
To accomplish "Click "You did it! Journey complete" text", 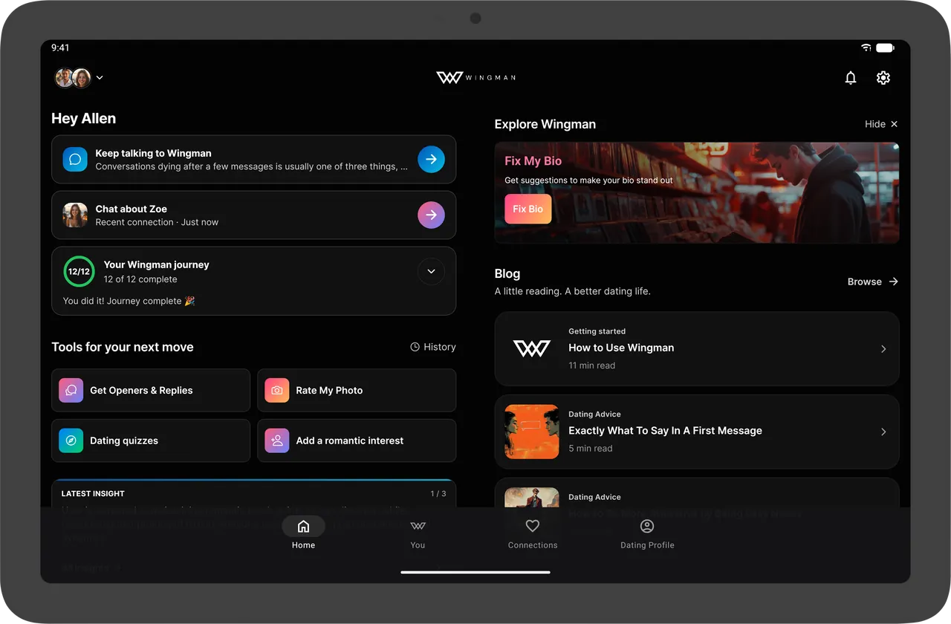I will pos(129,301).
